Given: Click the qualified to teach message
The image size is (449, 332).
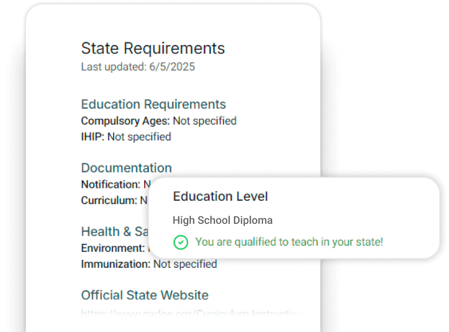Looking at the screenshot, I should click(289, 242).
